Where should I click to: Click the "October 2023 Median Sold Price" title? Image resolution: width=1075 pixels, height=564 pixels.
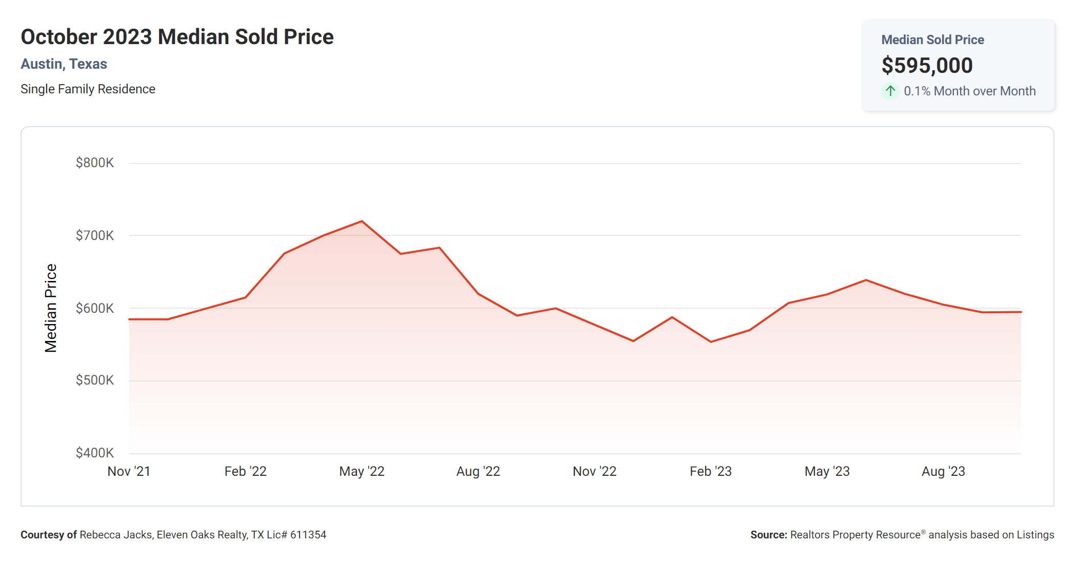click(x=177, y=37)
